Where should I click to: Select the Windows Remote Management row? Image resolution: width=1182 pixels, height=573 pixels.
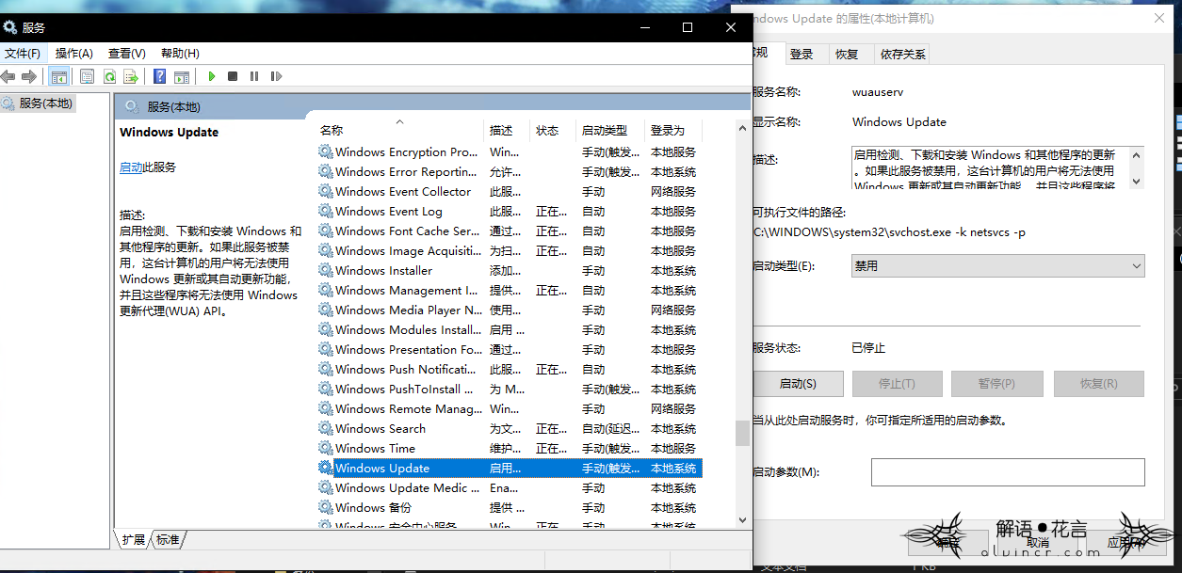click(510, 408)
